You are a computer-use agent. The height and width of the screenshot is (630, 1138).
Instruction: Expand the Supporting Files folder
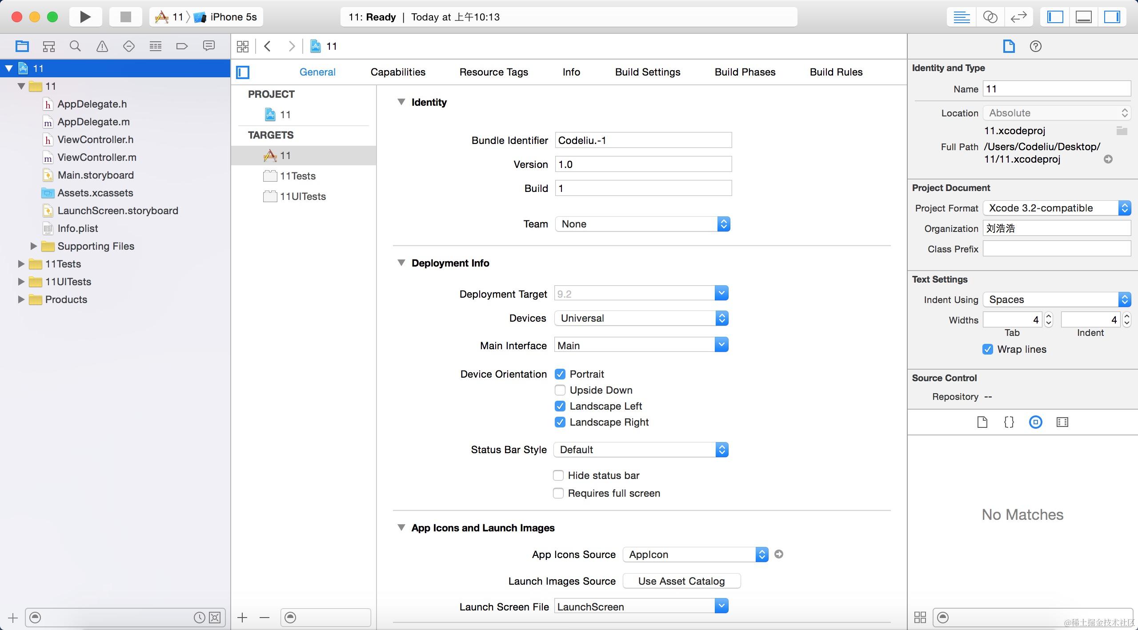[x=33, y=246]
